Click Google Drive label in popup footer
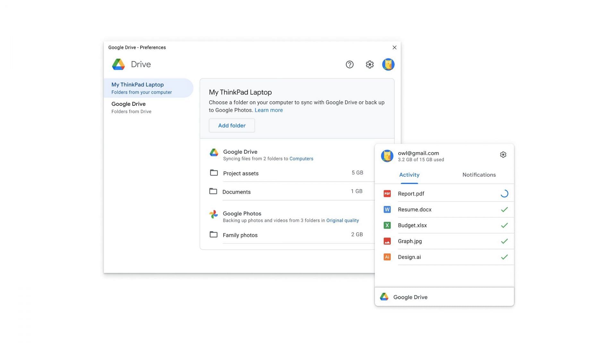 410,297
